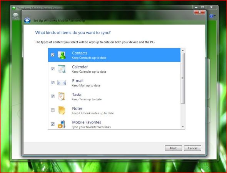The height and width of the screenshot is (173, 227).
Task: Click 'Sync your favorite Web links' text
Action: [91, 127]
